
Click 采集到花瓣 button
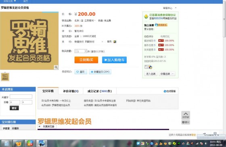coord(48,127)
